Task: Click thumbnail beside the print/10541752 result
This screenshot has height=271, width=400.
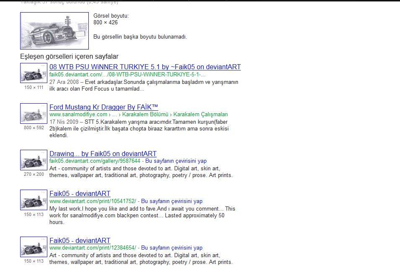Action: [x=34, y=200]
